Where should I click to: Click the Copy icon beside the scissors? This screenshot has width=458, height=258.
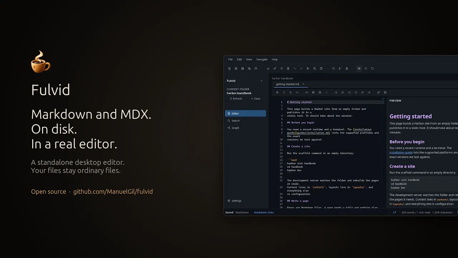(315, 68)
